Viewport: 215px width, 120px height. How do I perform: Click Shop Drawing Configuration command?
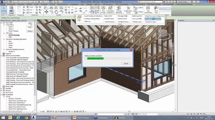pyautogui.click(x=155, y=16)
